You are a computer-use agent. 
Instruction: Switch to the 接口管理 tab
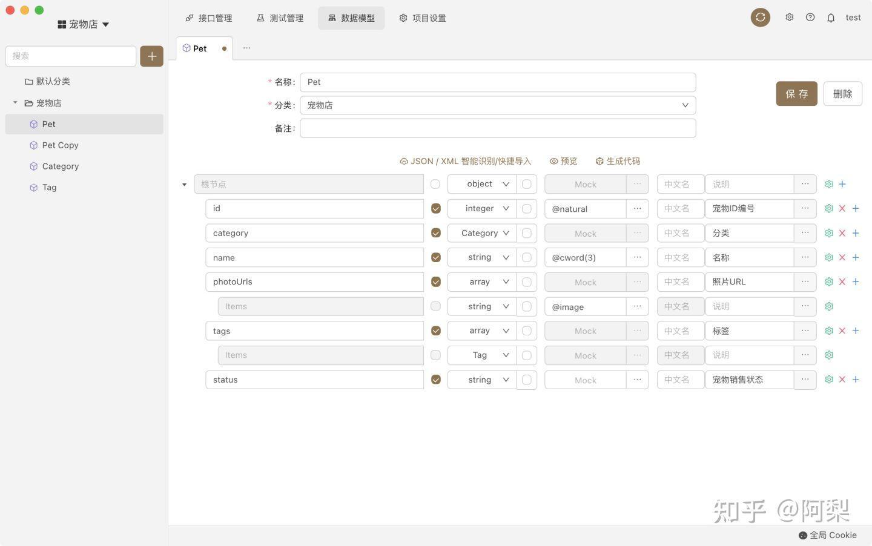click(x=208, y=18)
